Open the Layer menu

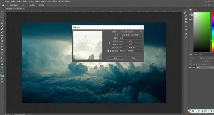(x=25, y=1)
